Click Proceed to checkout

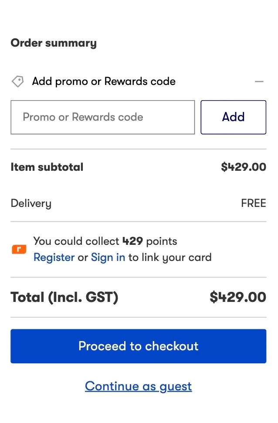pos(138,346)
